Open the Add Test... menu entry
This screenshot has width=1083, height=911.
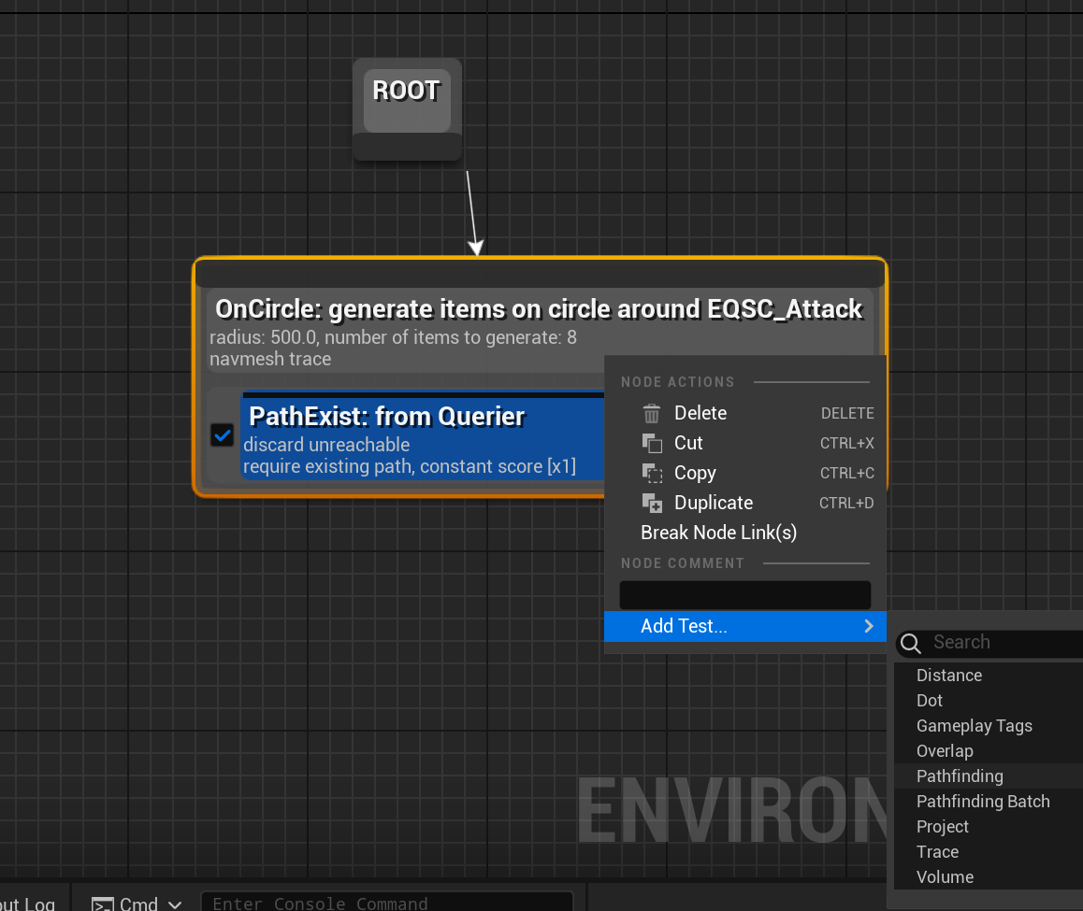pos(745,626)
